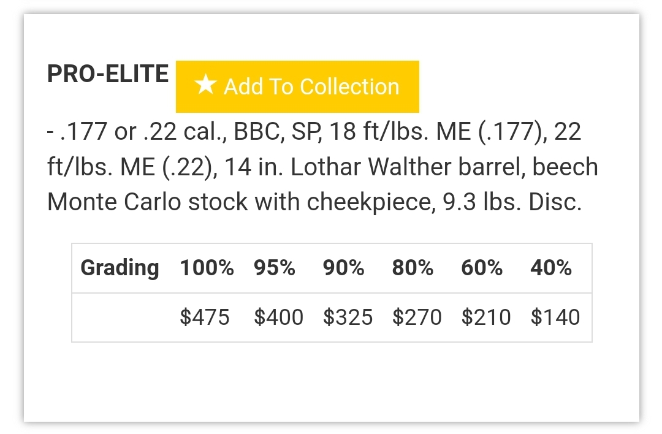Select the 100% grading column header
662x434 pixels.
207,268
